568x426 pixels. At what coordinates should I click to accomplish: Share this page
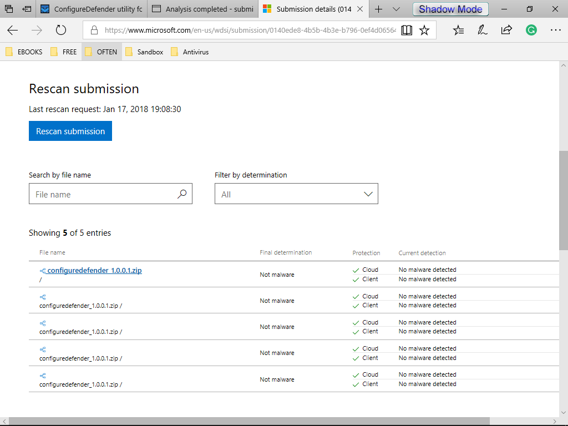pyautogui.click(x=506, y=30)
